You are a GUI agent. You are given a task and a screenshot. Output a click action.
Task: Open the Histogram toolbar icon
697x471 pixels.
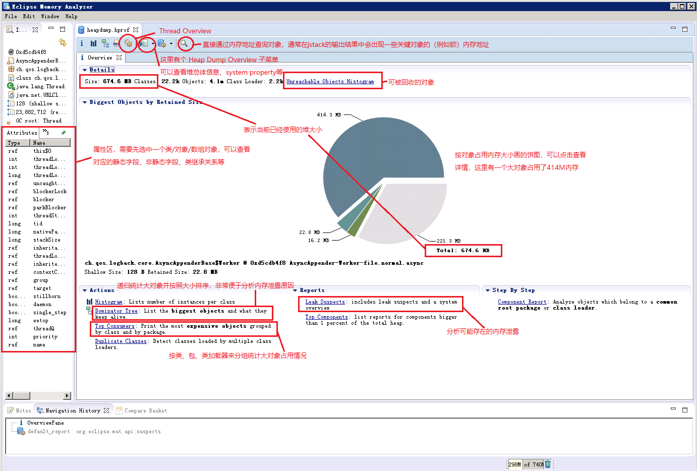(x=93, y=44)
